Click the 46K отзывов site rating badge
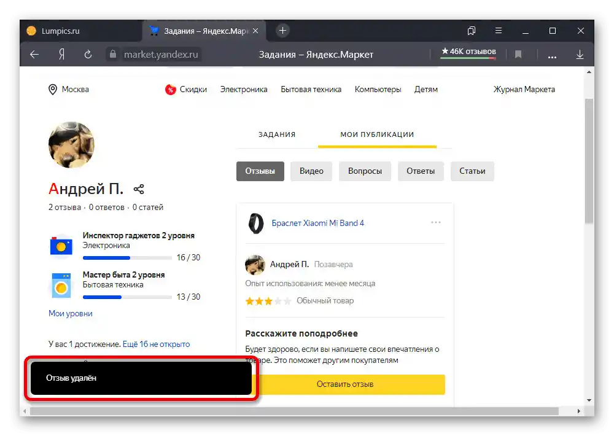Viewport: 614px width, 436px height. tap(468, 52)
